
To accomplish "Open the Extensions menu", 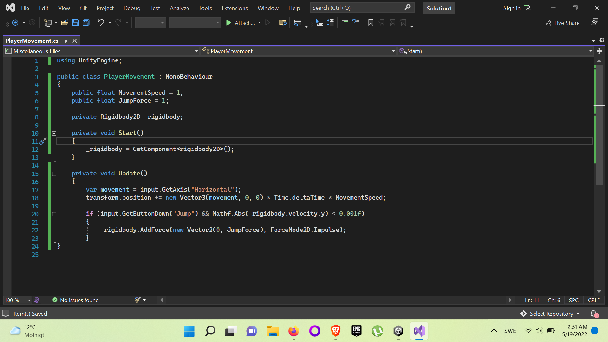I will point(234,8).
